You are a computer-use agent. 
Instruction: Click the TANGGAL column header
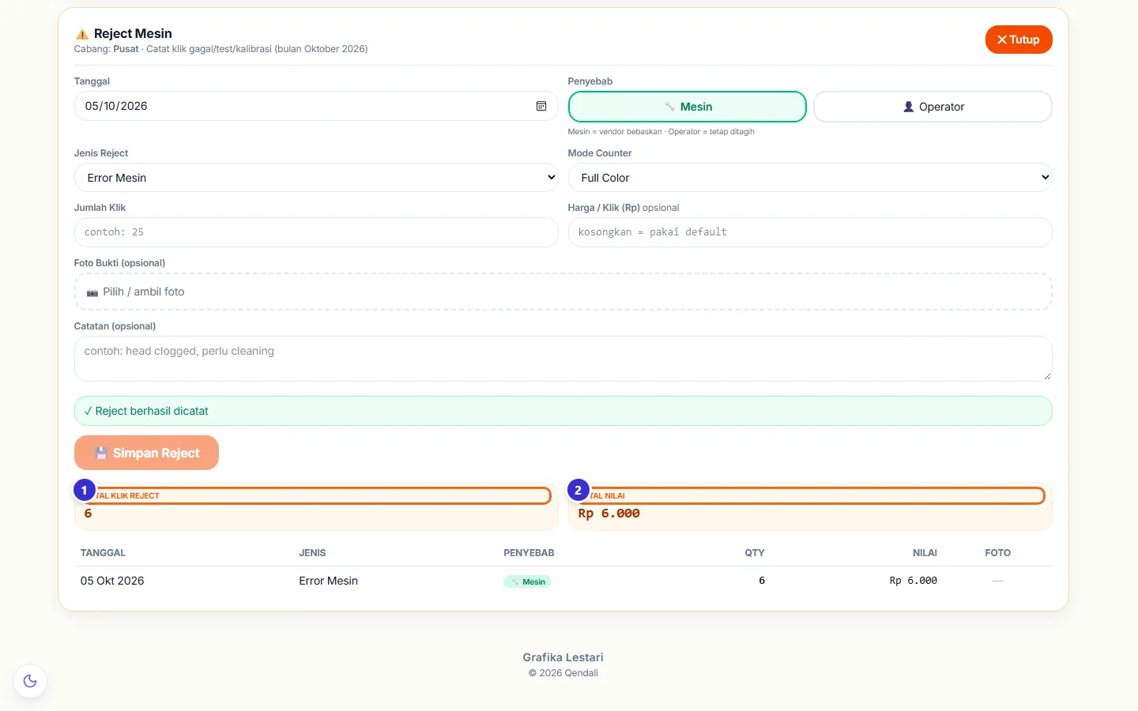pyautogui.click(x=103, y=553)
